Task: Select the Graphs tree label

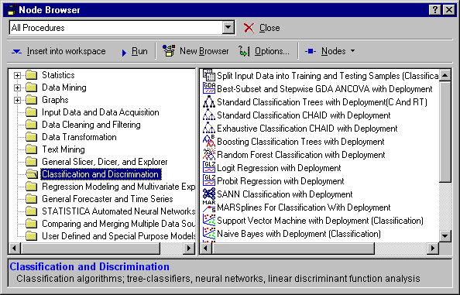Action: tap(55, 100)
